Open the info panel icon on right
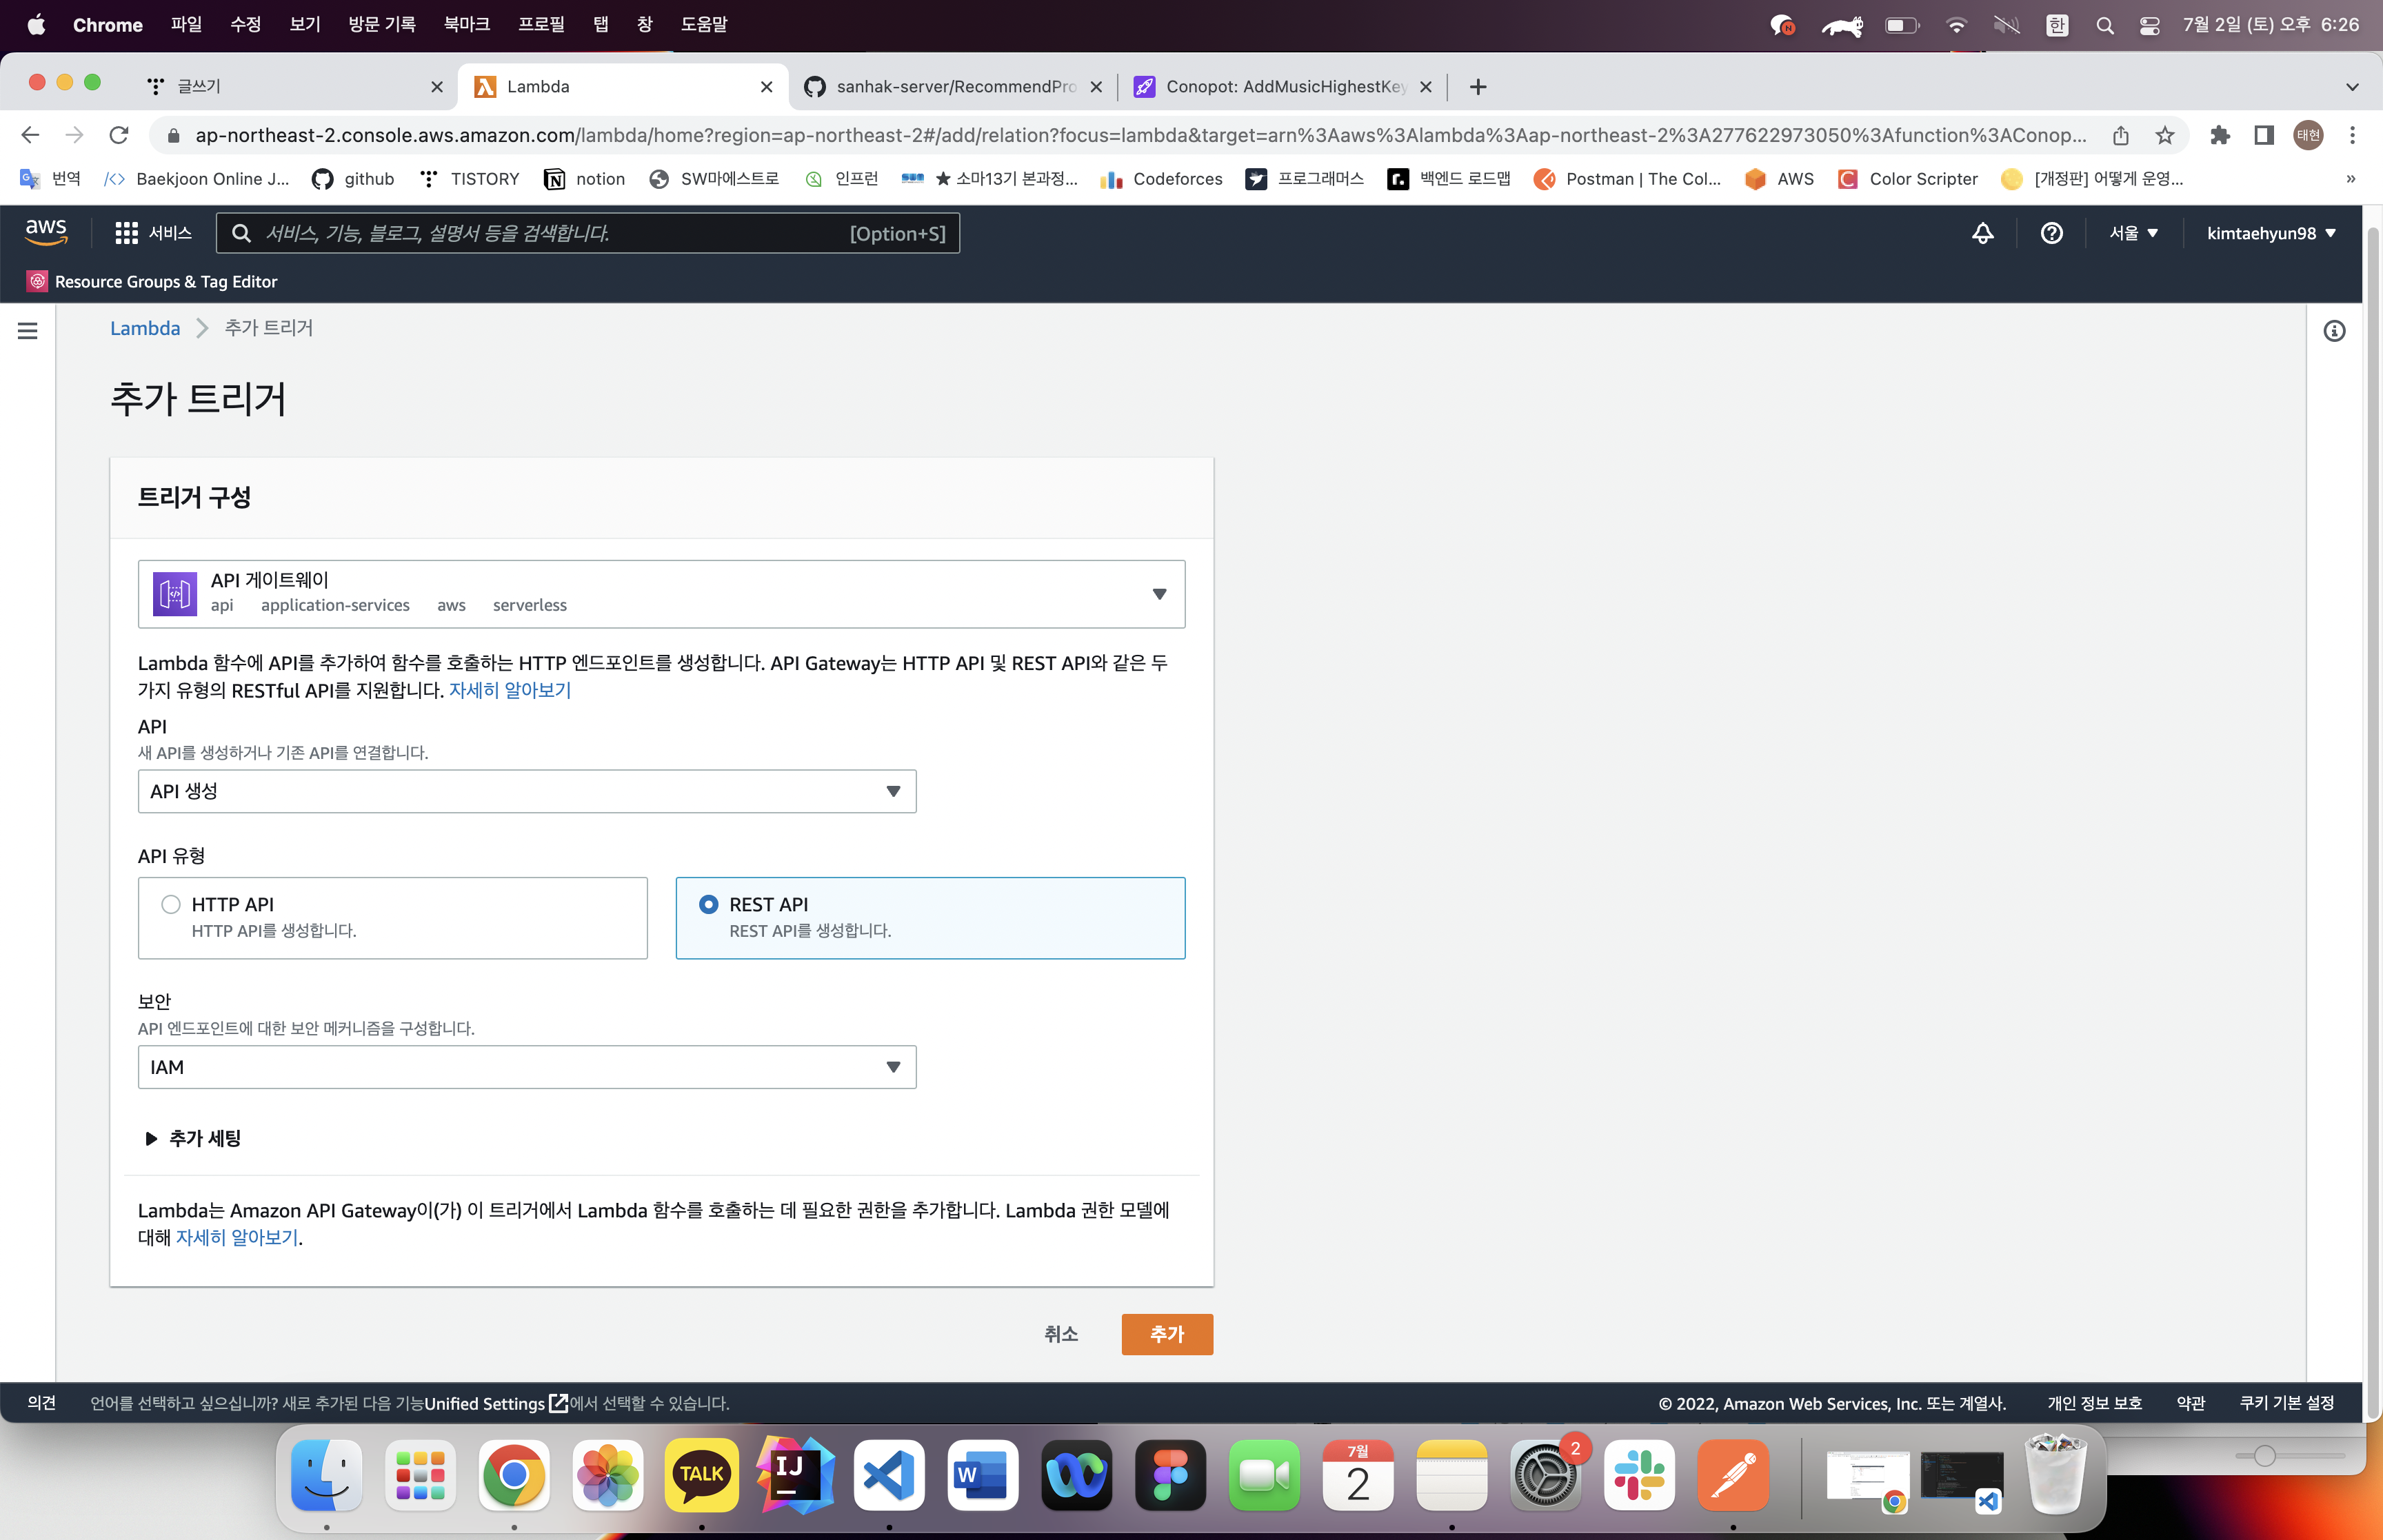Screen dimensions: 2383x1540 pyautogui.click(x=2334, y=331)
